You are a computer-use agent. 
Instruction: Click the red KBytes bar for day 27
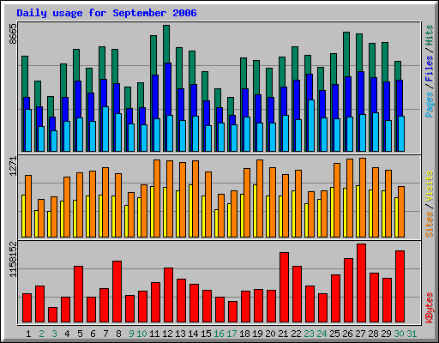point(361,283)
